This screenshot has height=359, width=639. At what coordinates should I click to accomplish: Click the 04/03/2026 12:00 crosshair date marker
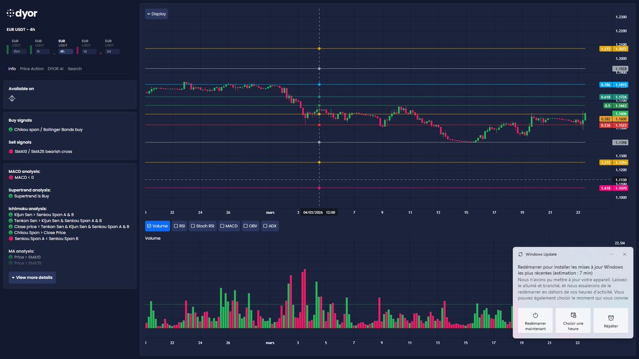pos(318,212)
